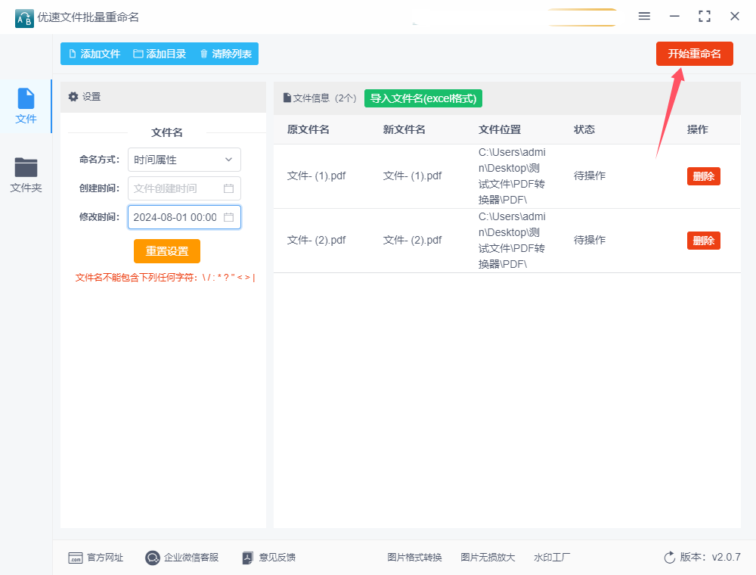
Task: Open 水印工厂 link
Action: pyautogui.click(x=552, y=558)
